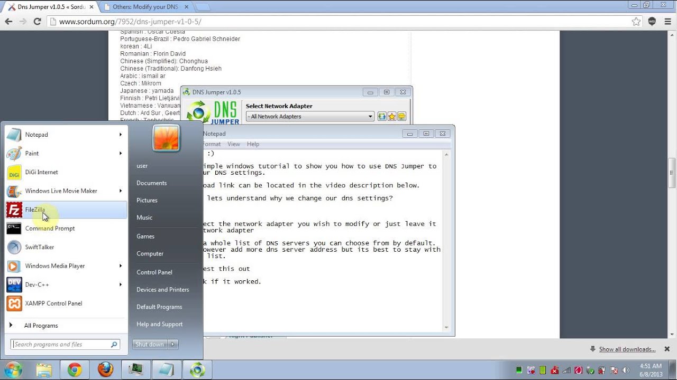Open File Explorer from the taskbar
Screen dimensions: 677x380
click(44, 370)
